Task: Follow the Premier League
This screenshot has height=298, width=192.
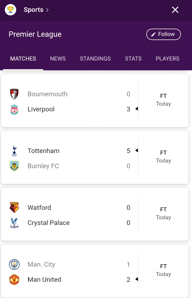Action: pyautogui.click(x=163, y=34)
